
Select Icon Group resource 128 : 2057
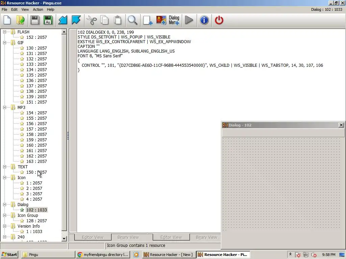[36, 221]
